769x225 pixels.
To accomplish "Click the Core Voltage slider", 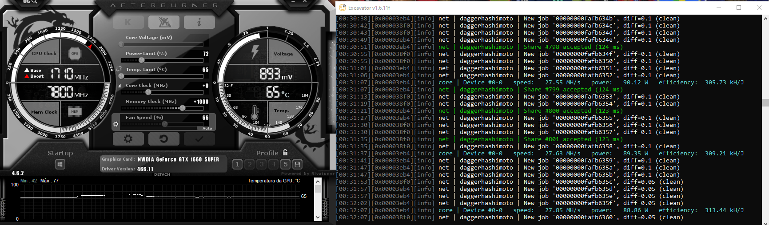I will pos(162,44).
